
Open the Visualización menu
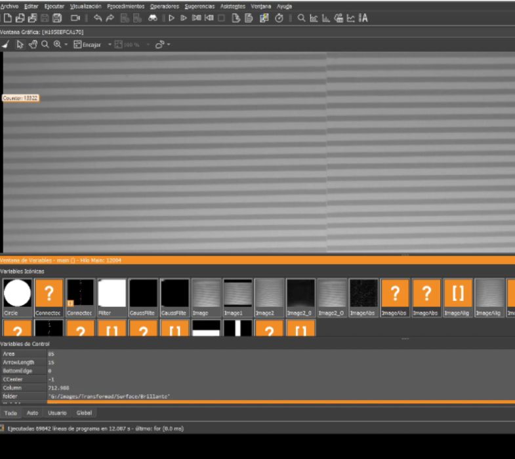[85, 6]
